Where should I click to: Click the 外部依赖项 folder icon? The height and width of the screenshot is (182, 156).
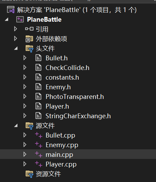(x=29, y=39)
